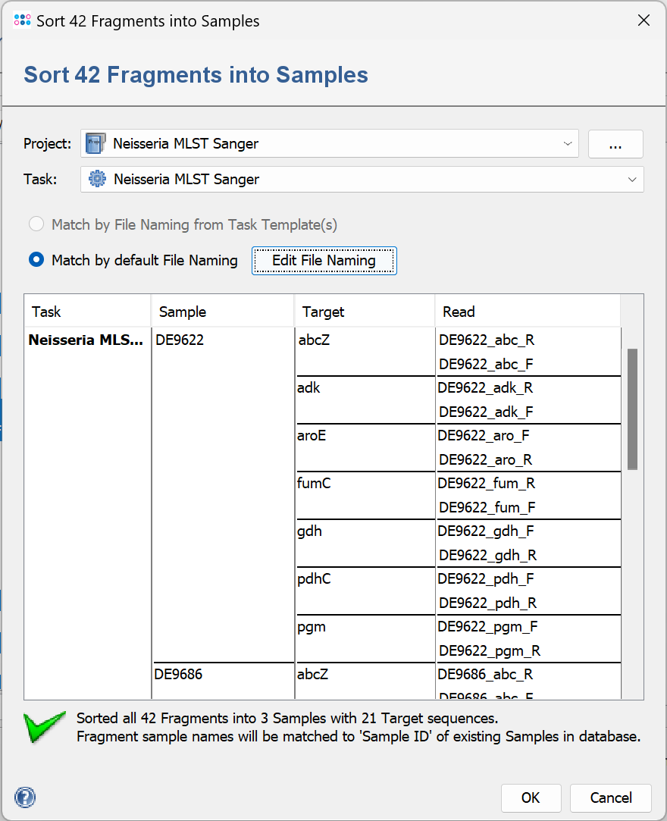The height and width of the screenshot is (821, 667).
Task: Click the project book icon
Action: click(x=96, y=143)
